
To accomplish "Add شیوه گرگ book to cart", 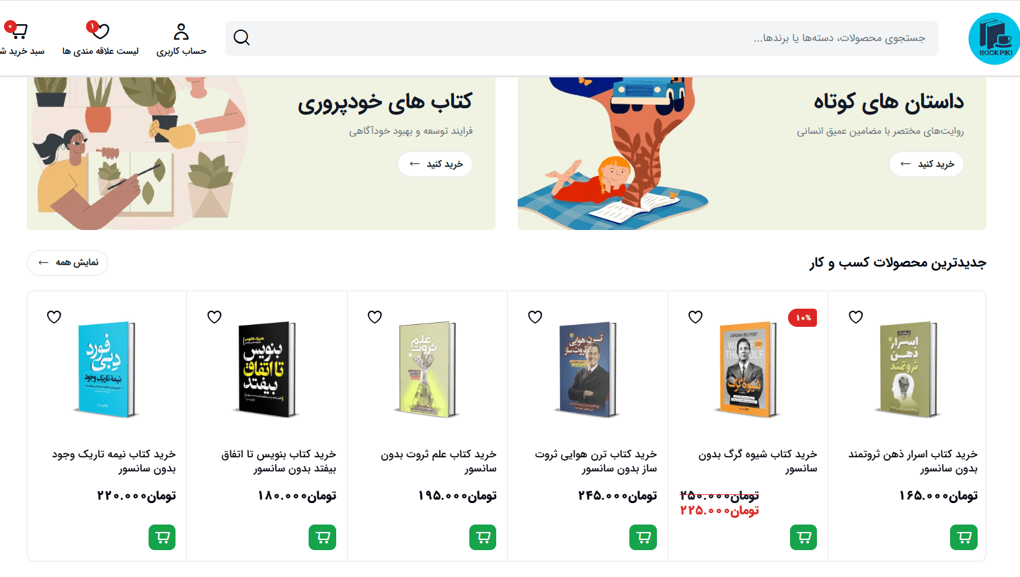I will click(x=803, y=537).
